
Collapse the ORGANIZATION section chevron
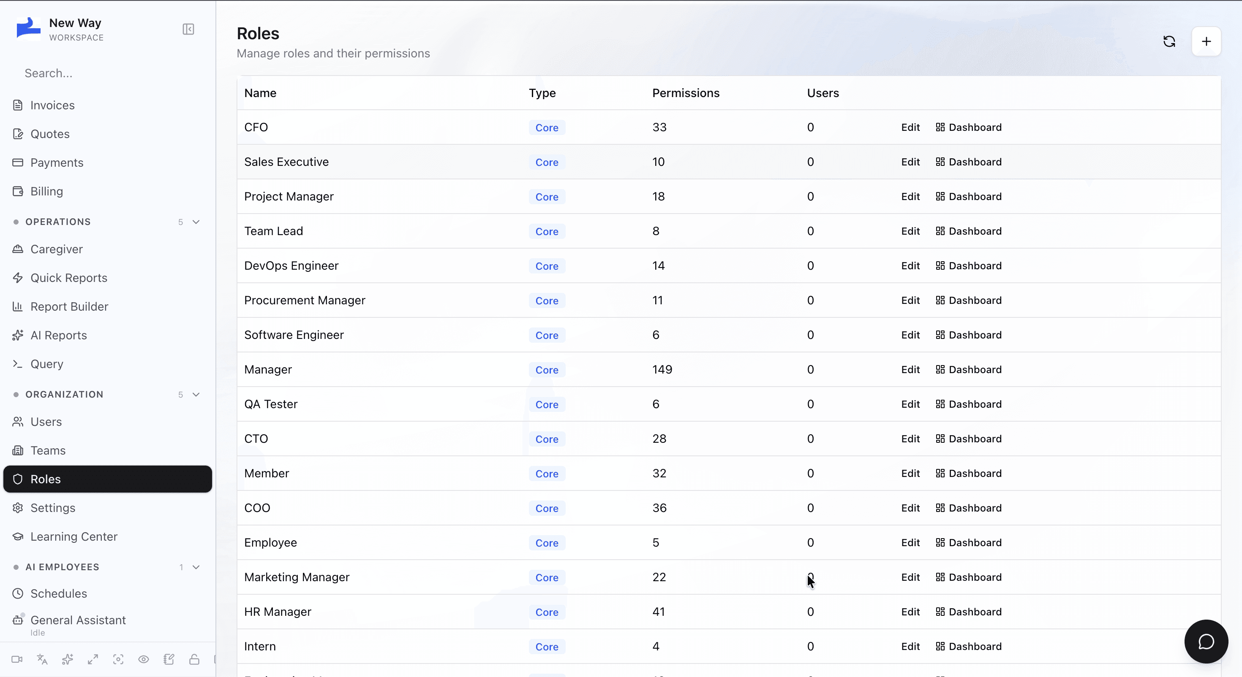tap(196, 395)
